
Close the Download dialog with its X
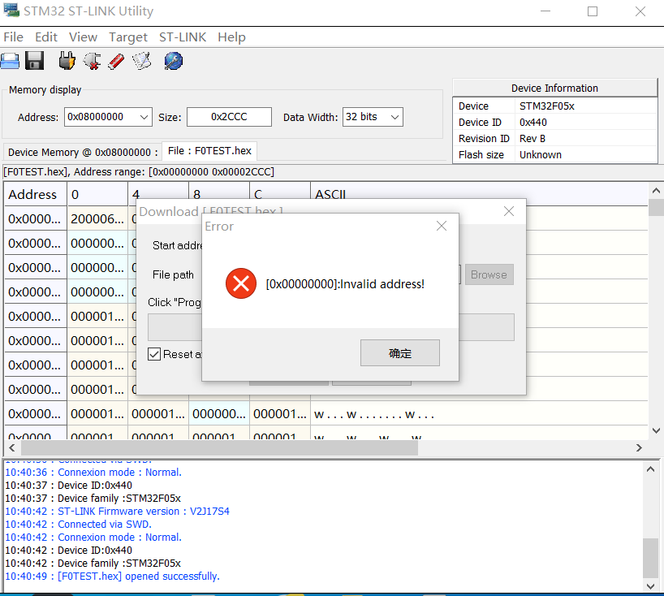point(509,211)
